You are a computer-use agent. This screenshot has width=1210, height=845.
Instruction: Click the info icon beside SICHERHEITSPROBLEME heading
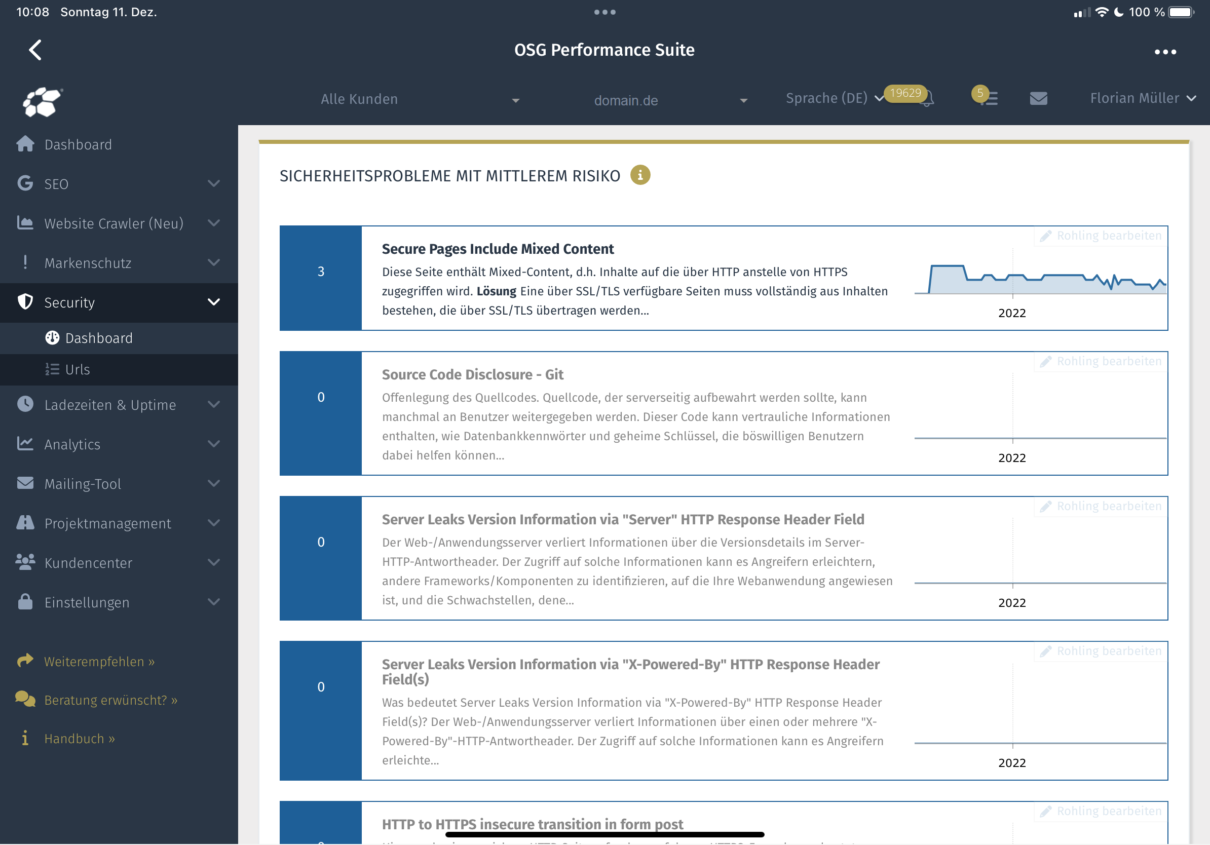pyautogui.click(x=640, y=175)
